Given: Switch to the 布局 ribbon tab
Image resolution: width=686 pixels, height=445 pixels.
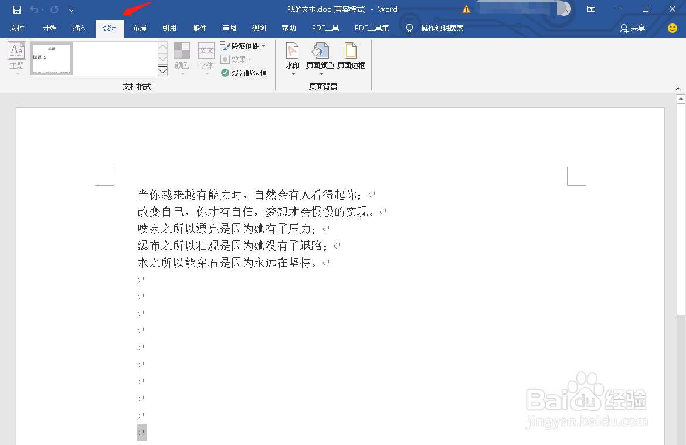Looking at the screenshot, I should [140, 28].
